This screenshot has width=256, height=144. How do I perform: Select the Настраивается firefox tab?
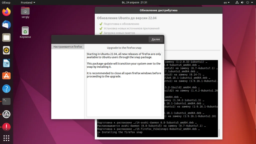68,46
